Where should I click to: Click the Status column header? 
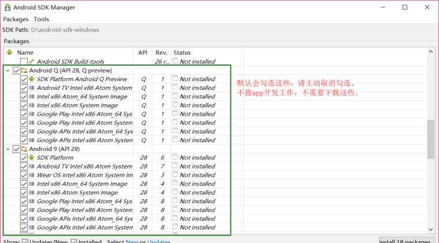(182, 52)
